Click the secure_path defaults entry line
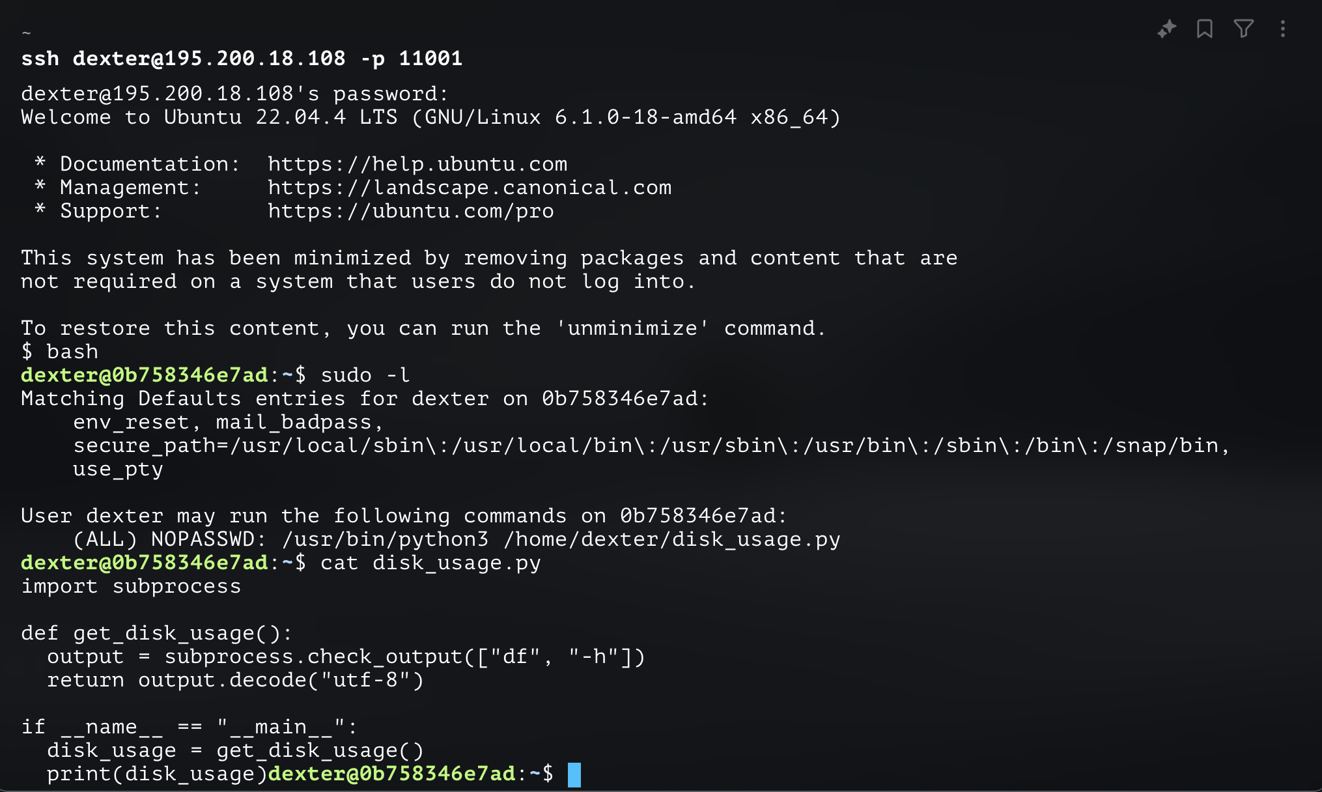Image resolution: width=1322 pixels, height=792 pixels. [x=651, y=445]
